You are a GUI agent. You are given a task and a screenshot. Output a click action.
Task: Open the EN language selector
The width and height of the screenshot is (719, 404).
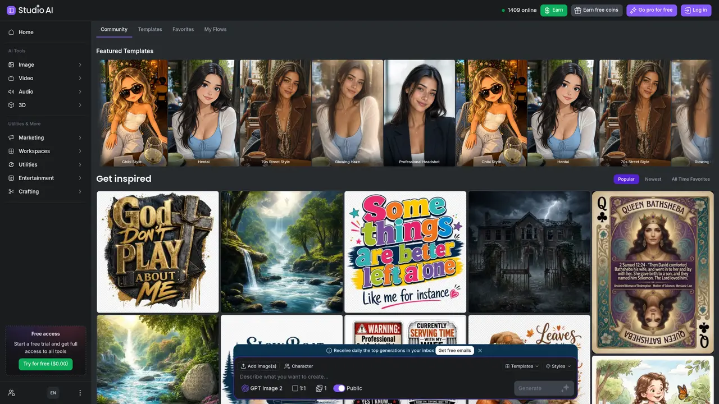coord(53,393)
